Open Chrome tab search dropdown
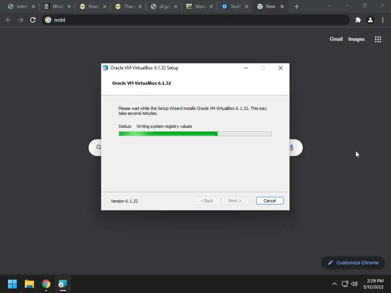Screen dimensions: 391x293 (330, 5)
